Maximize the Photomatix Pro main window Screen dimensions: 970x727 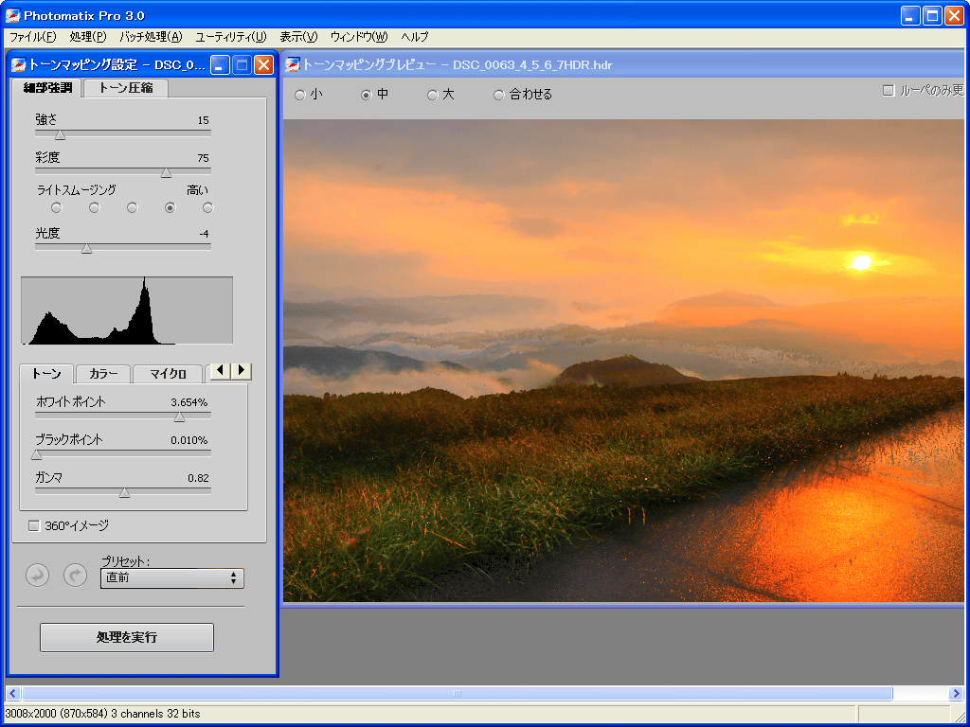click(932, 15)
